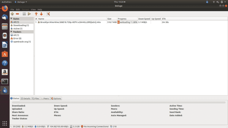
Task: Open Terminal from the dock
Action: click(x=5, y=81)
